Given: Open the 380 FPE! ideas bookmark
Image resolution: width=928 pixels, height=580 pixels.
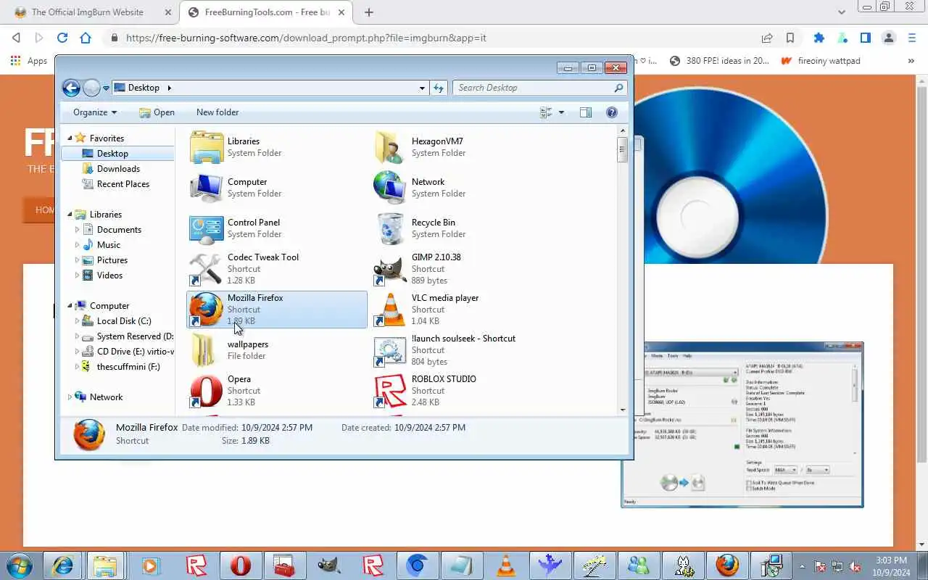Looking at the screenshot, I should [x=719, y=61].
